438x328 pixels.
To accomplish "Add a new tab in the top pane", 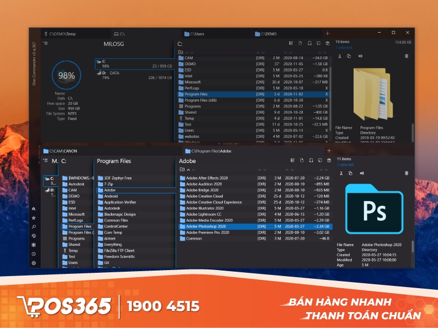I will click(x=328, y=34).
